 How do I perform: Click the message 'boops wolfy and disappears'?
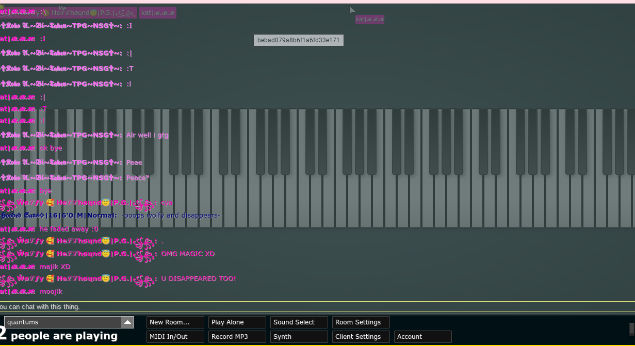coord(171,216)
